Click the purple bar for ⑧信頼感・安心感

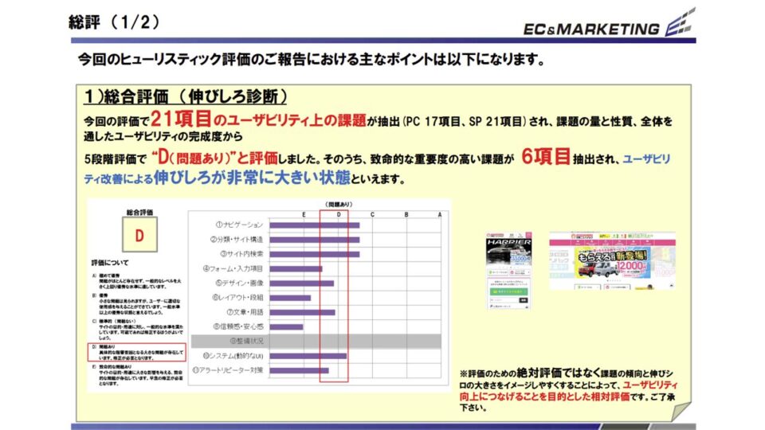point(286,326)
